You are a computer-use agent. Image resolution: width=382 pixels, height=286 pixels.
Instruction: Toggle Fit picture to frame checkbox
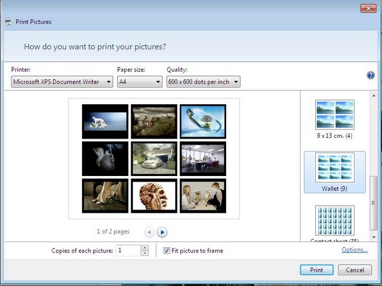click(x=167, y=250)
